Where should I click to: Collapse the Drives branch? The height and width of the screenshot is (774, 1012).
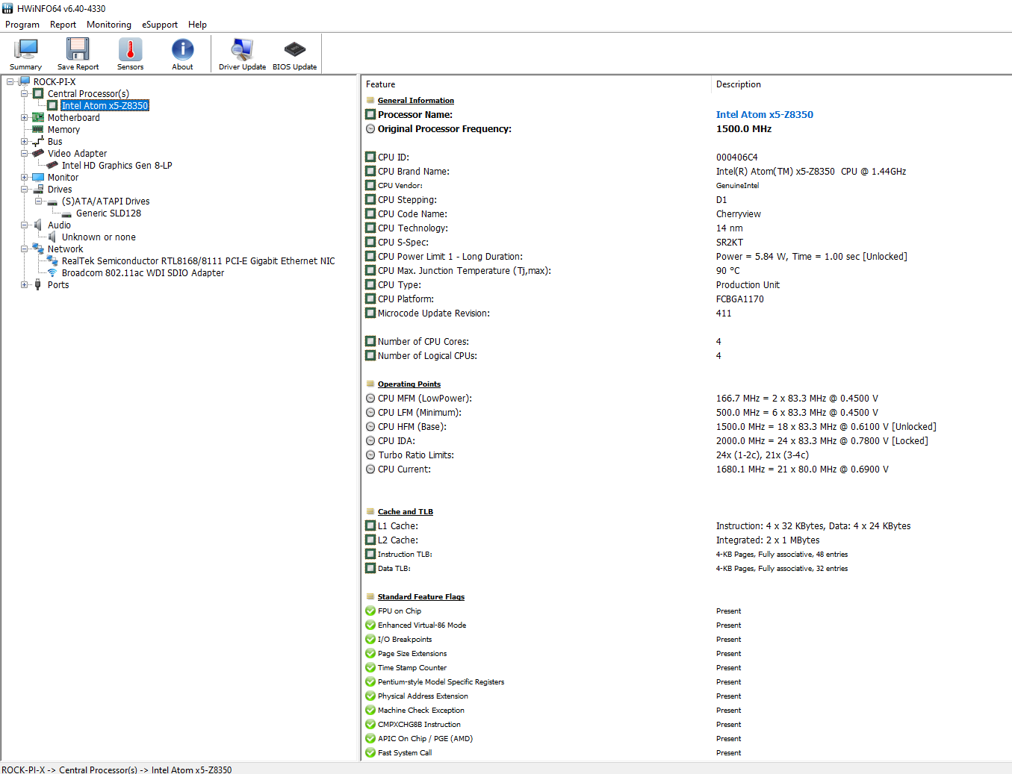click(25, 189)
